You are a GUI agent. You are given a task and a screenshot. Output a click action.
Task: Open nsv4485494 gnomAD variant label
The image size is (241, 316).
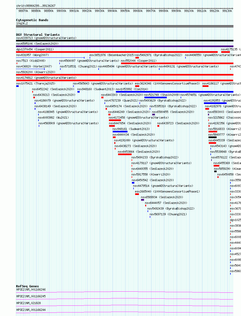(x=128, y=66)
